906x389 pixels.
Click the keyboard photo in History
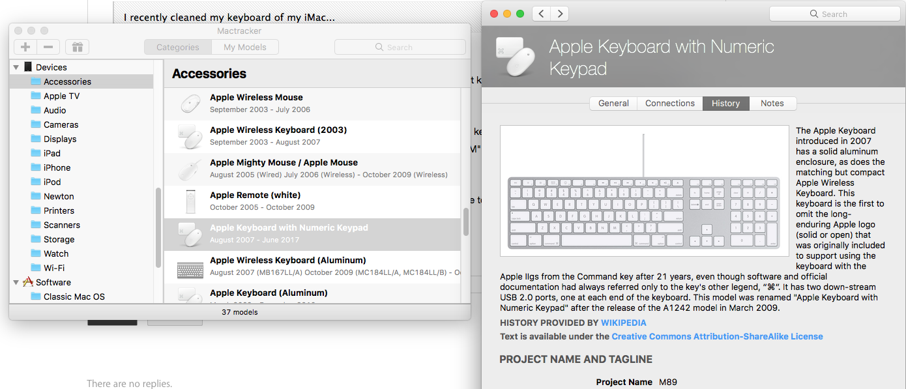click(x=644, y=191)
